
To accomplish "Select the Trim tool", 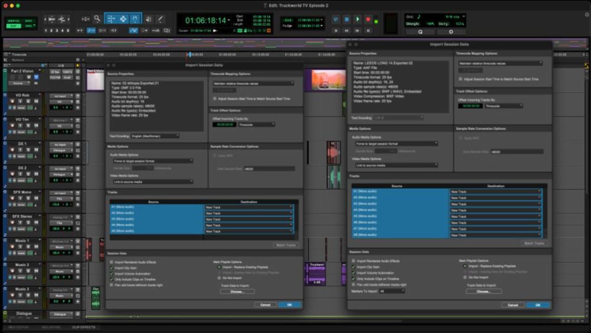I will click(111, 19).
